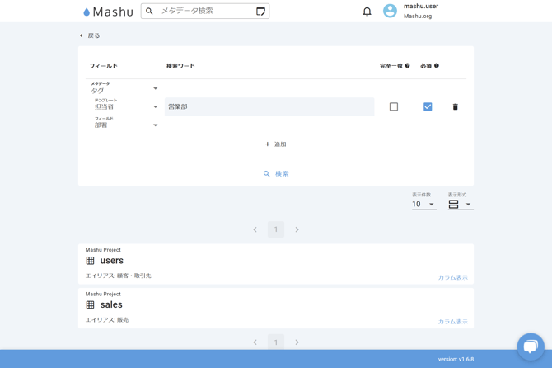Image resolution: width=552 pixels, height=368 pixels.
Task: Open notifications bell icon
Action: (x=367, y=12)
